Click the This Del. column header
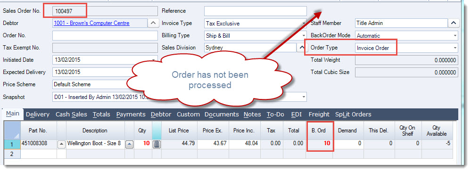The height and width of the screenshot is (172, 471). pyautogui.click(x=379, y=131)
